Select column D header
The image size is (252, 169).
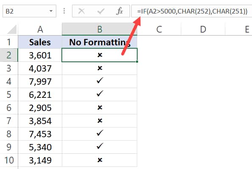point(203,29)
